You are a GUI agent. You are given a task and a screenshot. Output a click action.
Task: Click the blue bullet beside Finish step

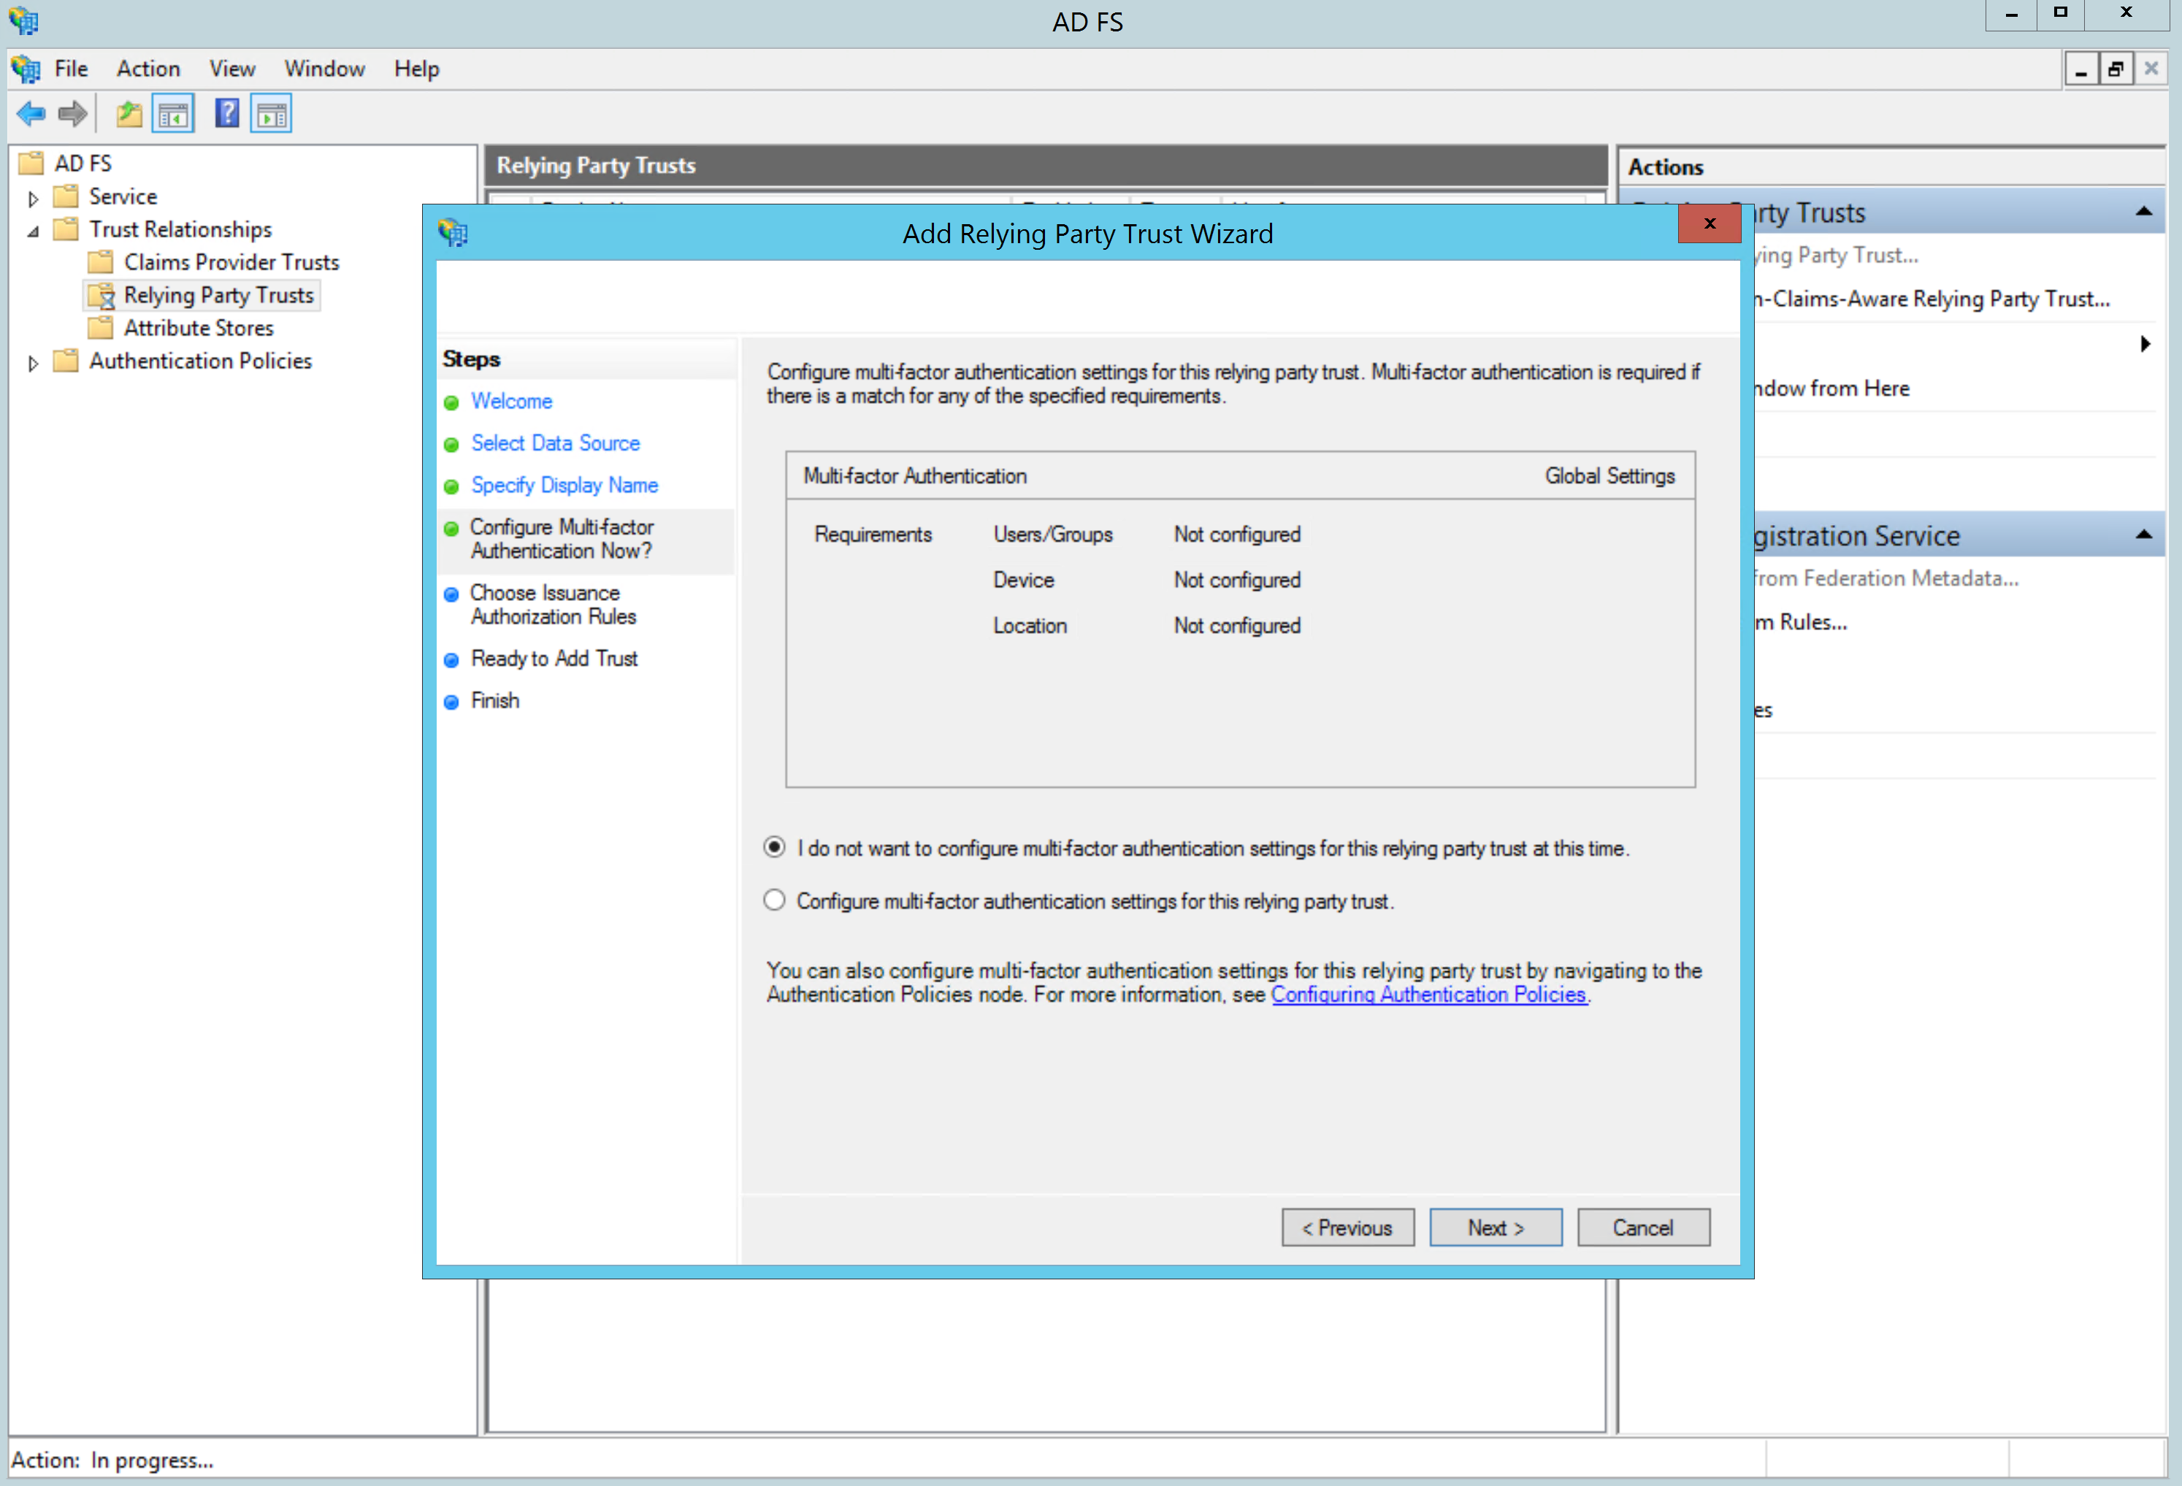pyautogui.click(x=451, y=702)
